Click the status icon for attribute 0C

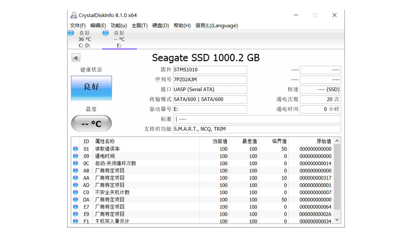tap(75, 163)
